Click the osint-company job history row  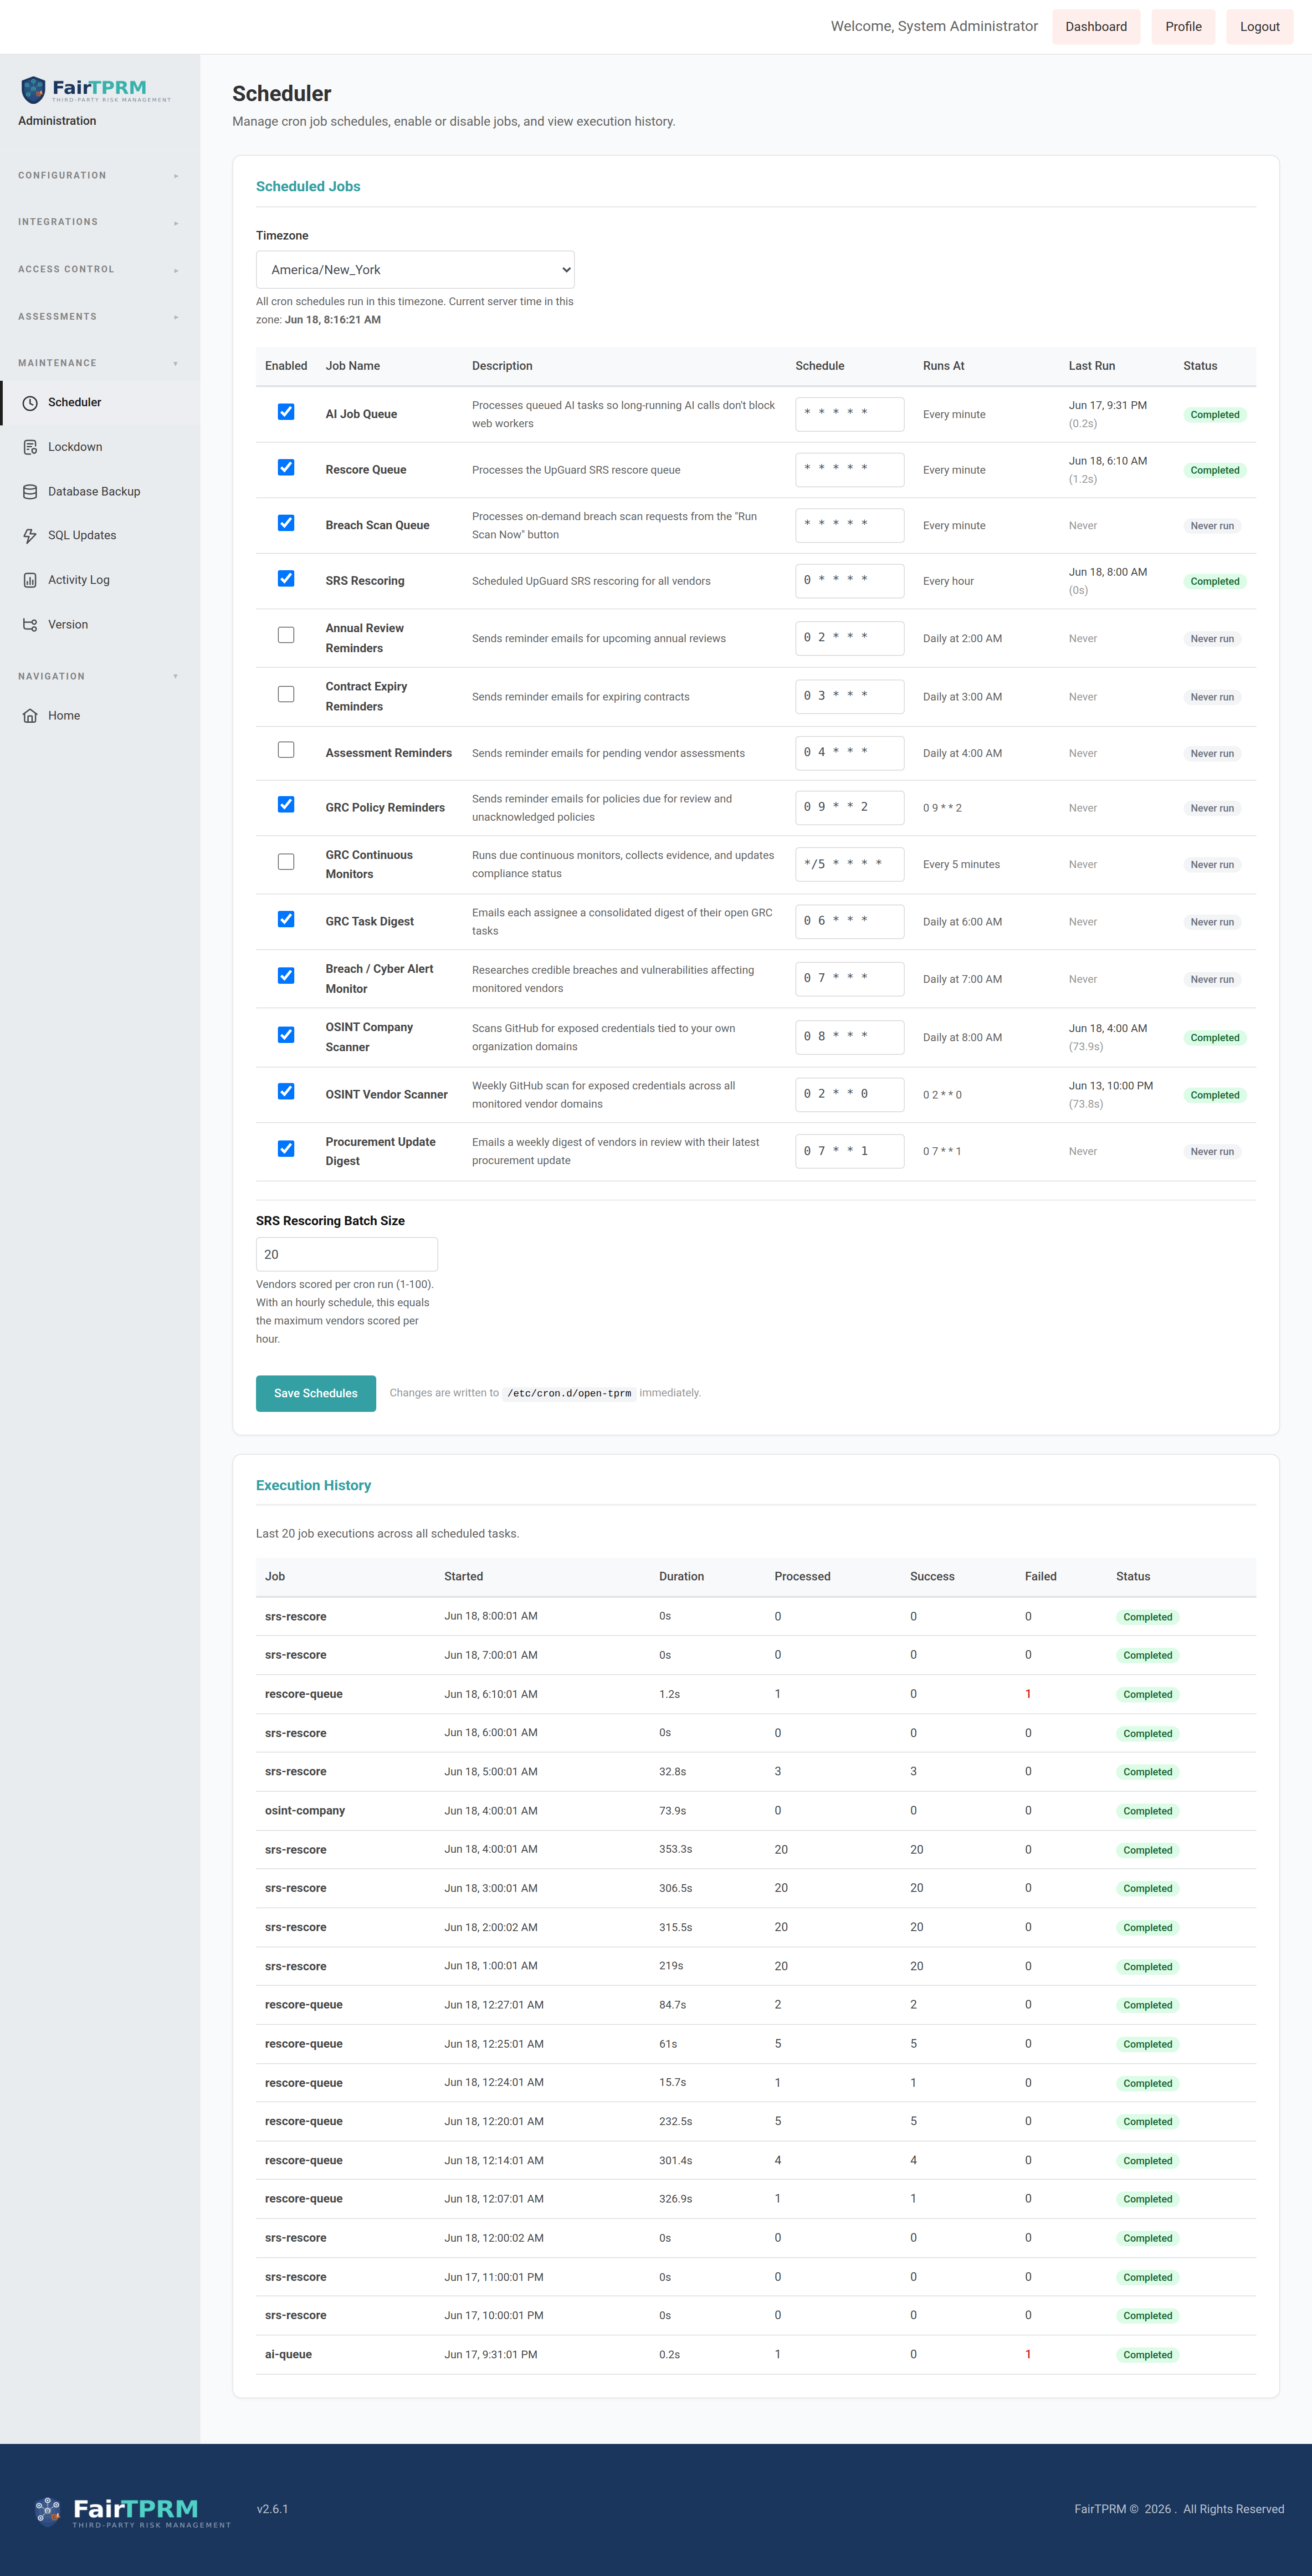tap(756, 1811)
